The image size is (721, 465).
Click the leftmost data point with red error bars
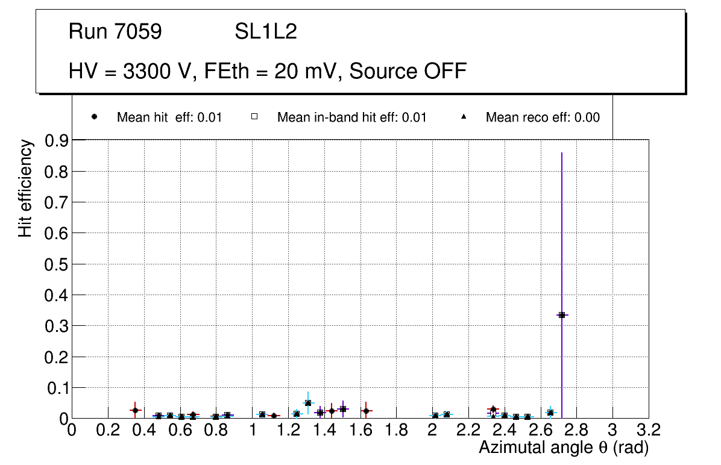[136, 410]
